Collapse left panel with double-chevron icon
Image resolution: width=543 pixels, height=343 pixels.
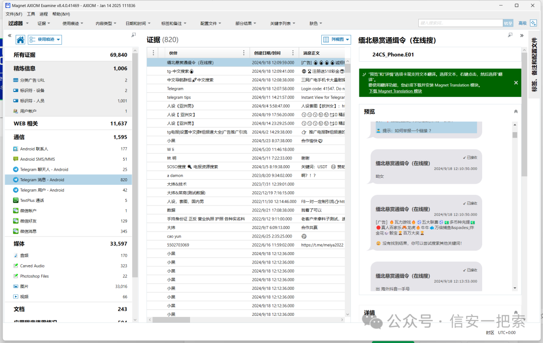click(10, 35)
